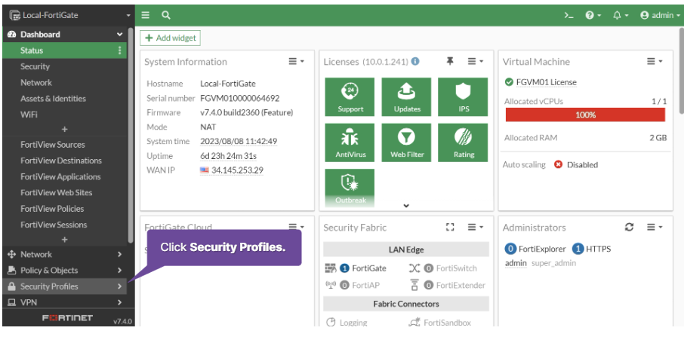Click the Web Filter license tile

pos(407,142)
